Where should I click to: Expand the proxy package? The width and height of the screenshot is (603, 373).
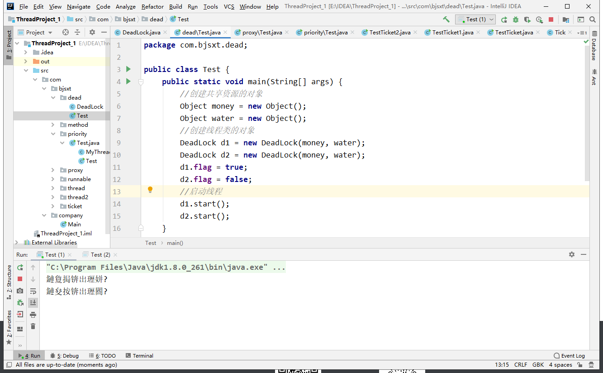click(x=53, y=170)
